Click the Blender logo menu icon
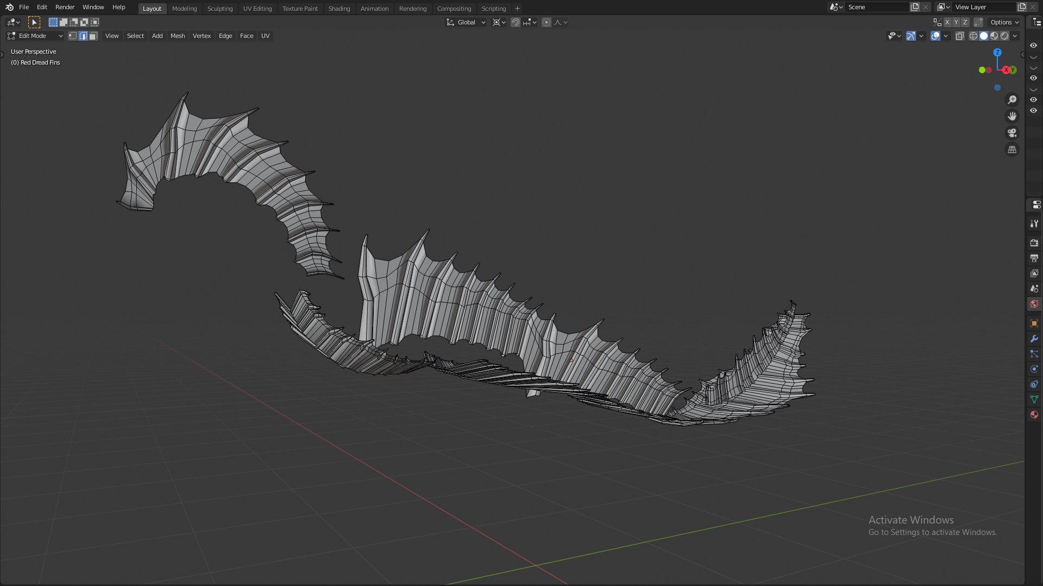Screen dimensions: 1043x586 [9, 7]
